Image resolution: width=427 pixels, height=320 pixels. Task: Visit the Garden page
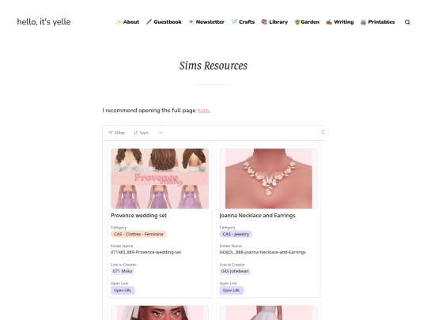pos(310,22)
